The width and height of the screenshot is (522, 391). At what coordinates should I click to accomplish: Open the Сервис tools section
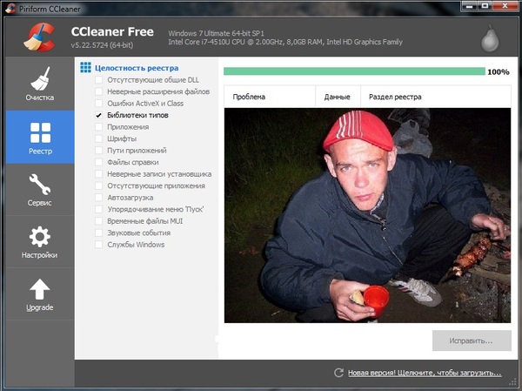click(39, 189)
